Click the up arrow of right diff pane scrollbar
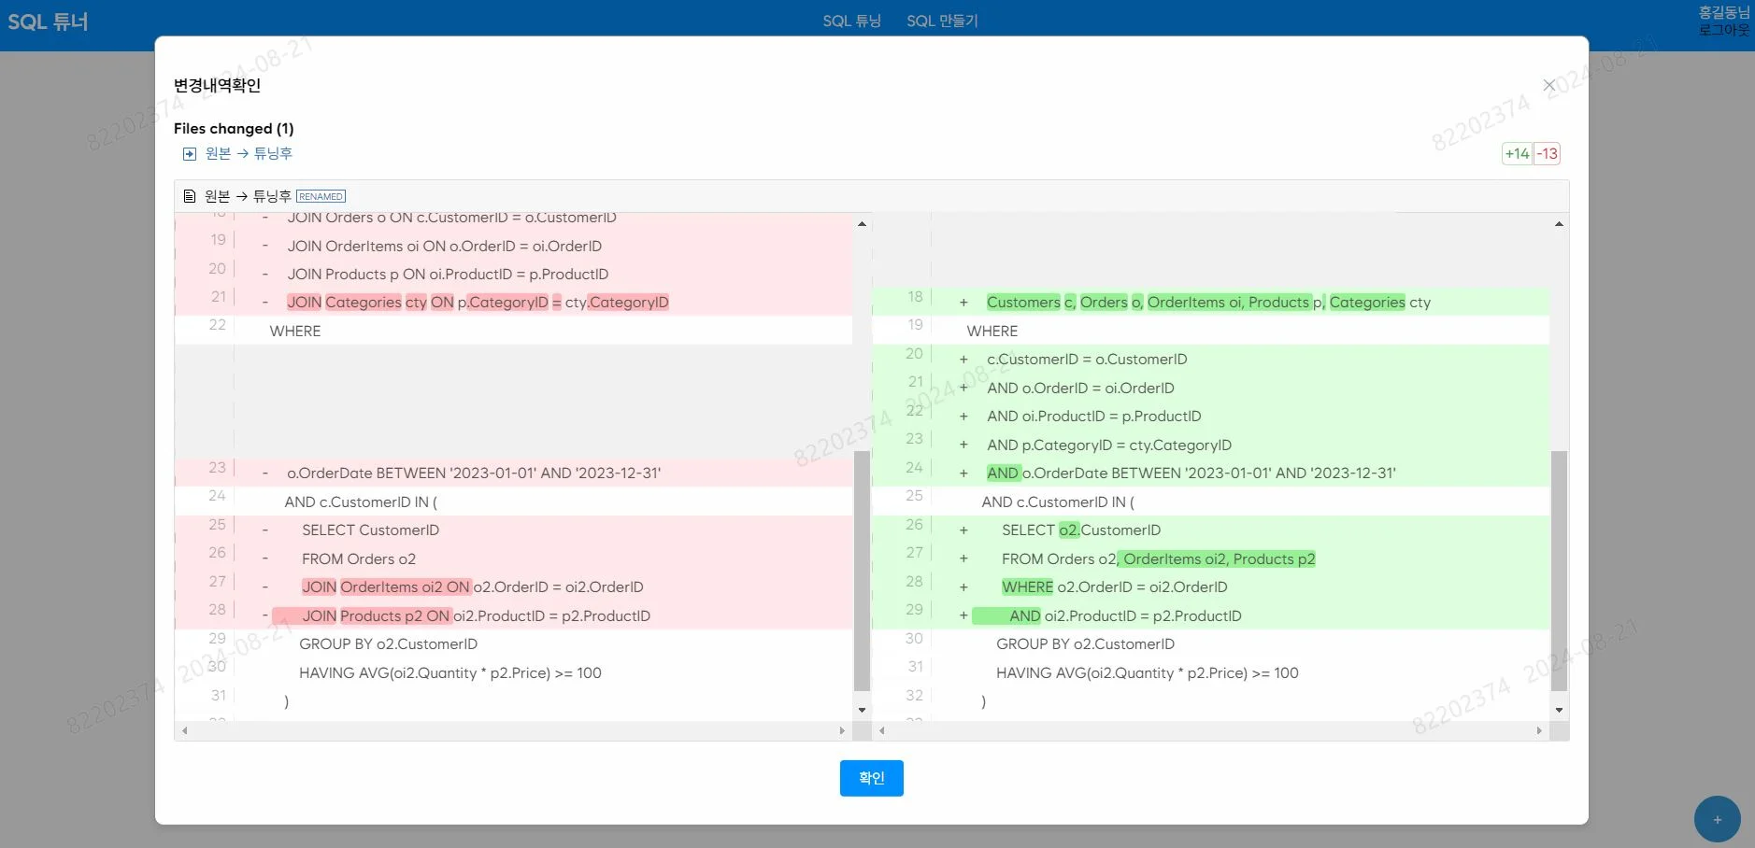This screenshot has width=1755, height=848. (1559, 224)
